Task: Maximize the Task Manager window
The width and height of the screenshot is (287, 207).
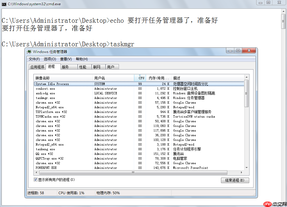Action: 238,51
